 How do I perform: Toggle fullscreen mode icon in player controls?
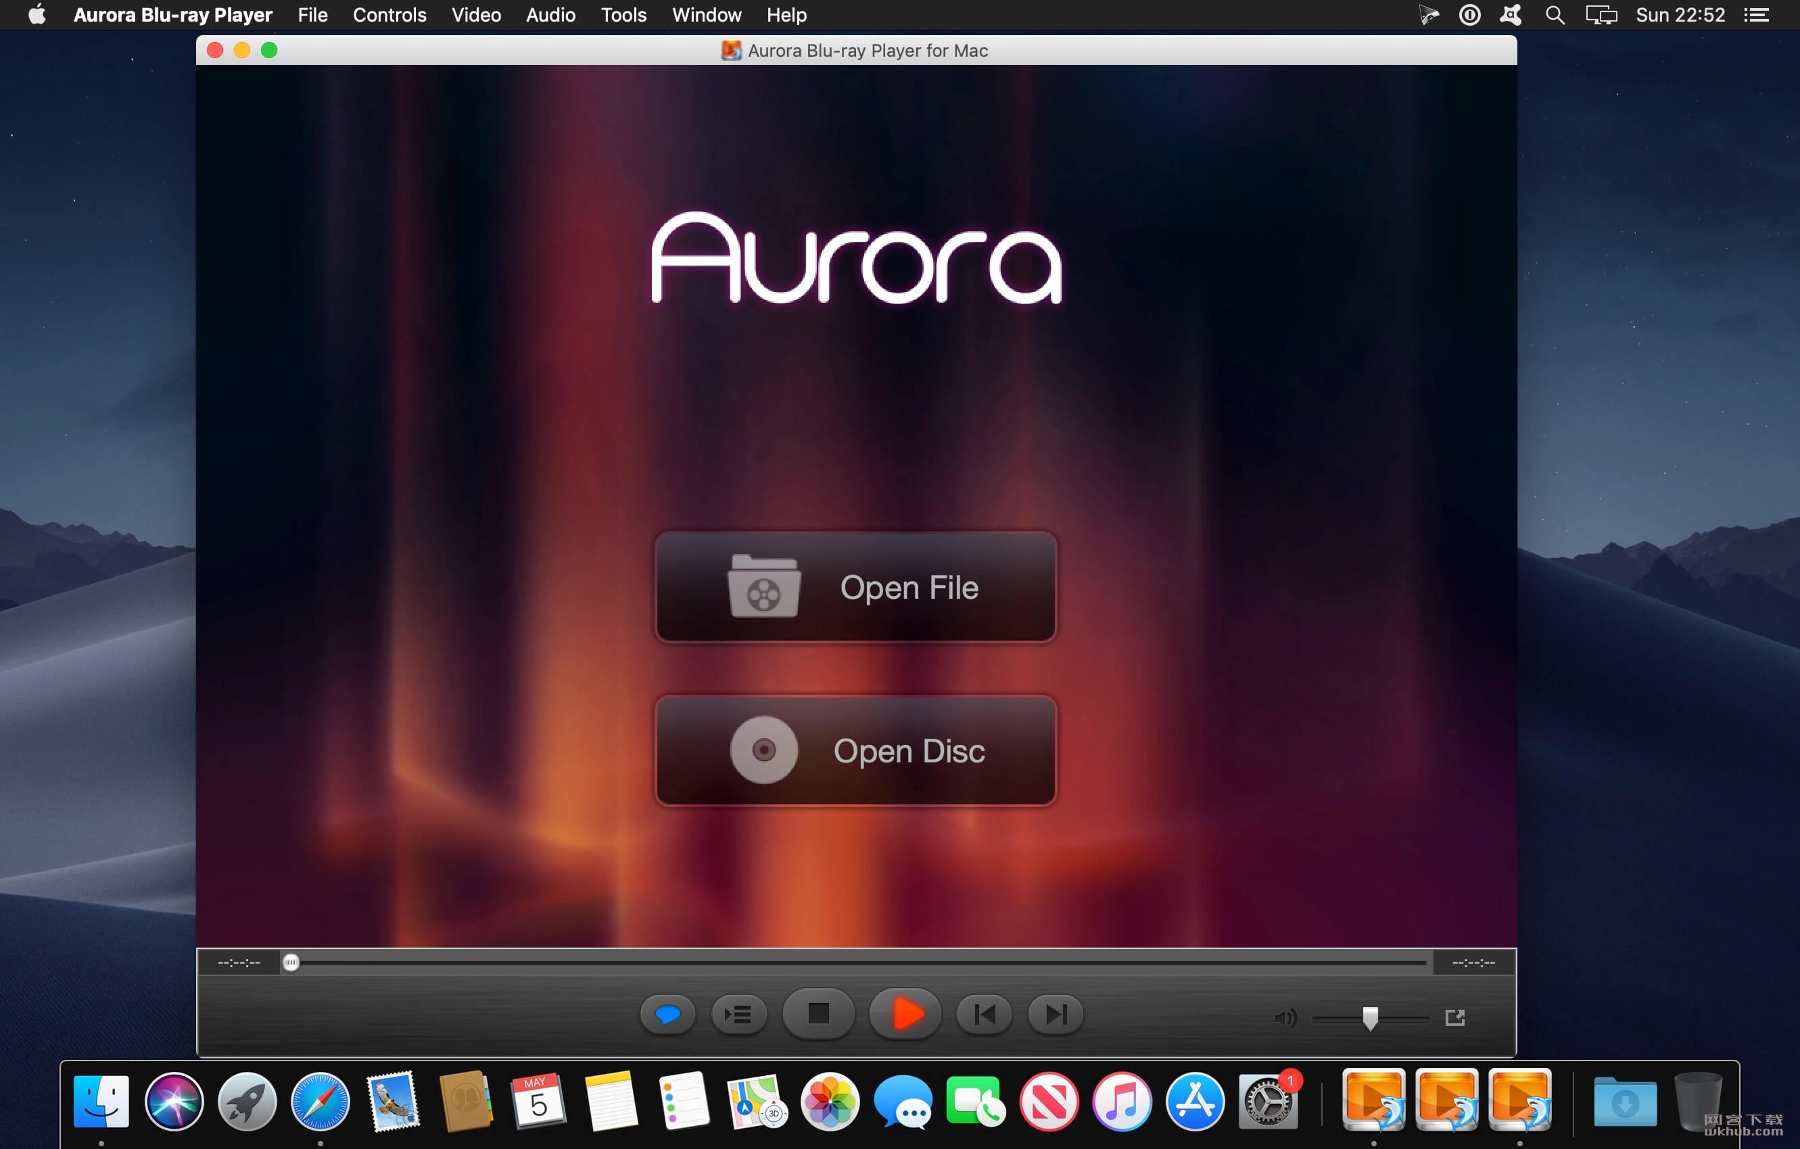pos(1455,1017)
